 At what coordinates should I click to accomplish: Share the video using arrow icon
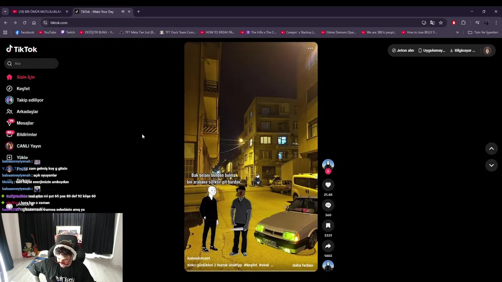pos(328,246)
